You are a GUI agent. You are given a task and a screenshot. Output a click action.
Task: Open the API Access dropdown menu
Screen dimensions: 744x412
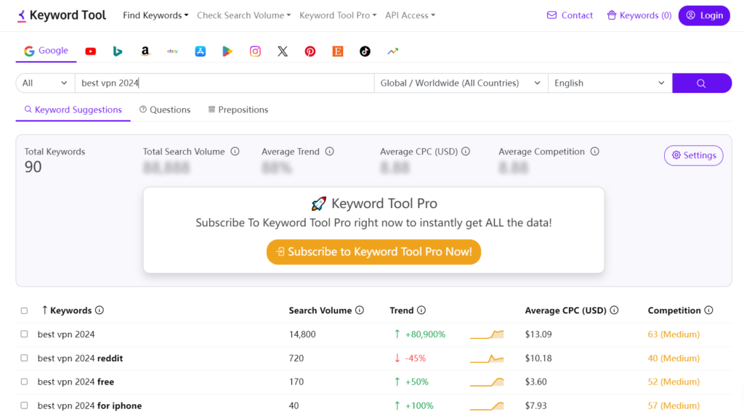click(410, 16)
